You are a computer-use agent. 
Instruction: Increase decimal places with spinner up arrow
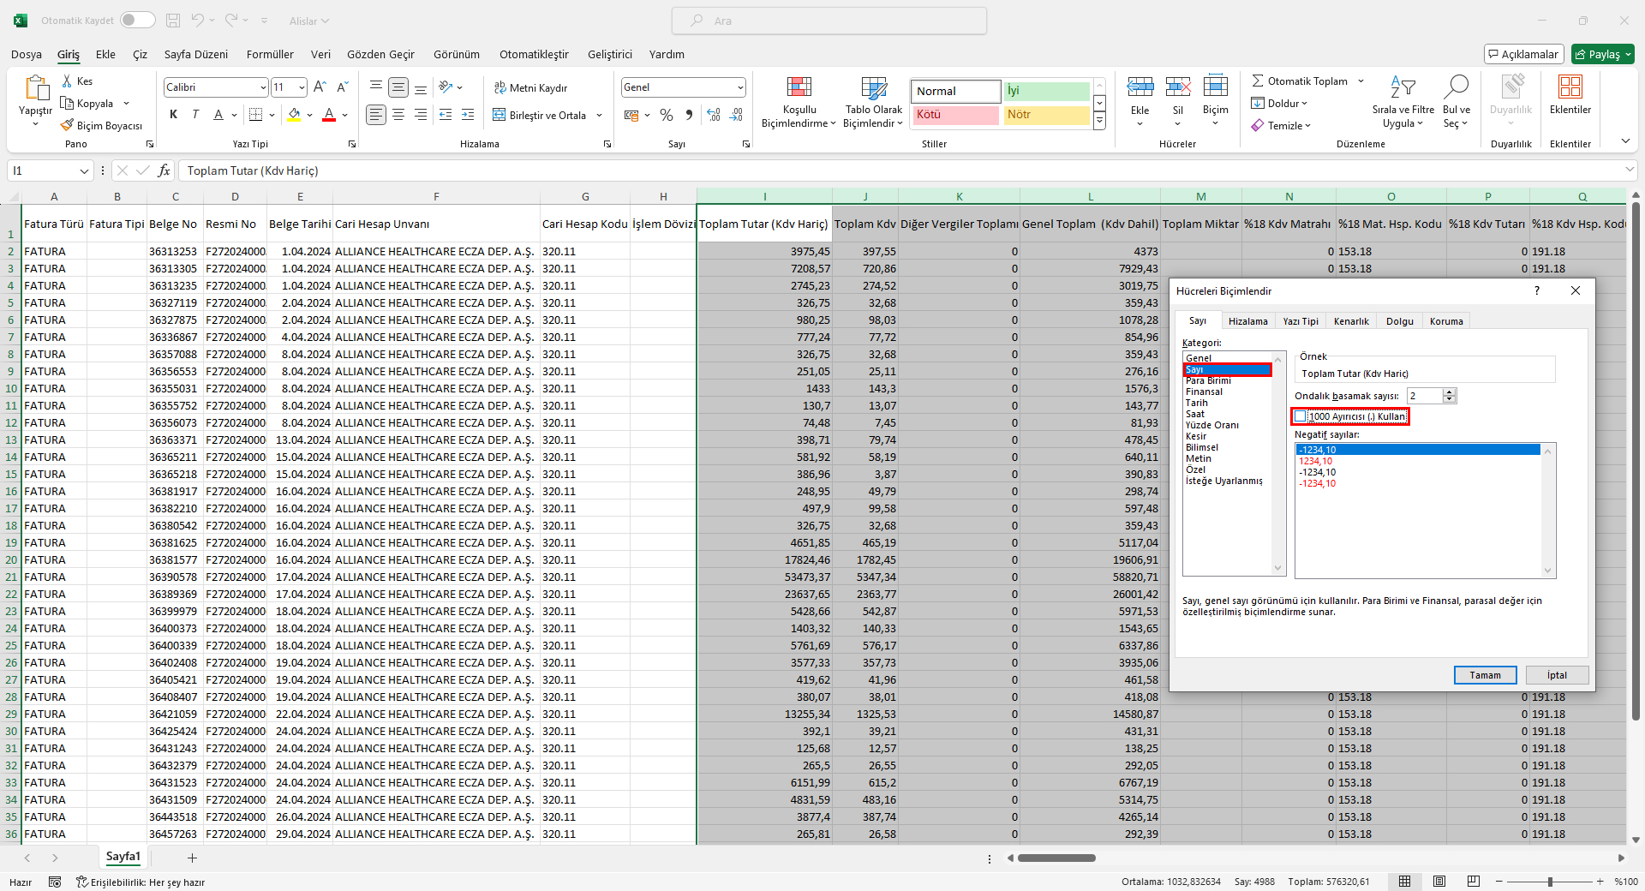coord(1450,392)
